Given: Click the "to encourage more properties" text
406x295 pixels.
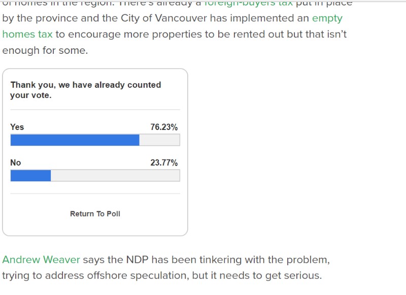Looking at the screenshot, I should (x=128, y=34).
